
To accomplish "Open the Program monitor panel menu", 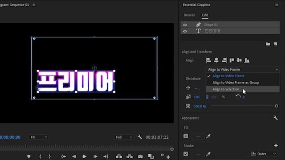I will pyautogui.click(x=34, y=5).
